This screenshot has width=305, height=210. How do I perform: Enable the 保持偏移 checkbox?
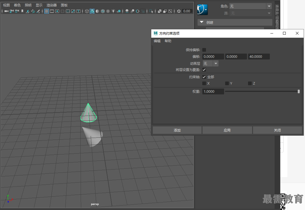pyautogui.click(x=204, y=50)
